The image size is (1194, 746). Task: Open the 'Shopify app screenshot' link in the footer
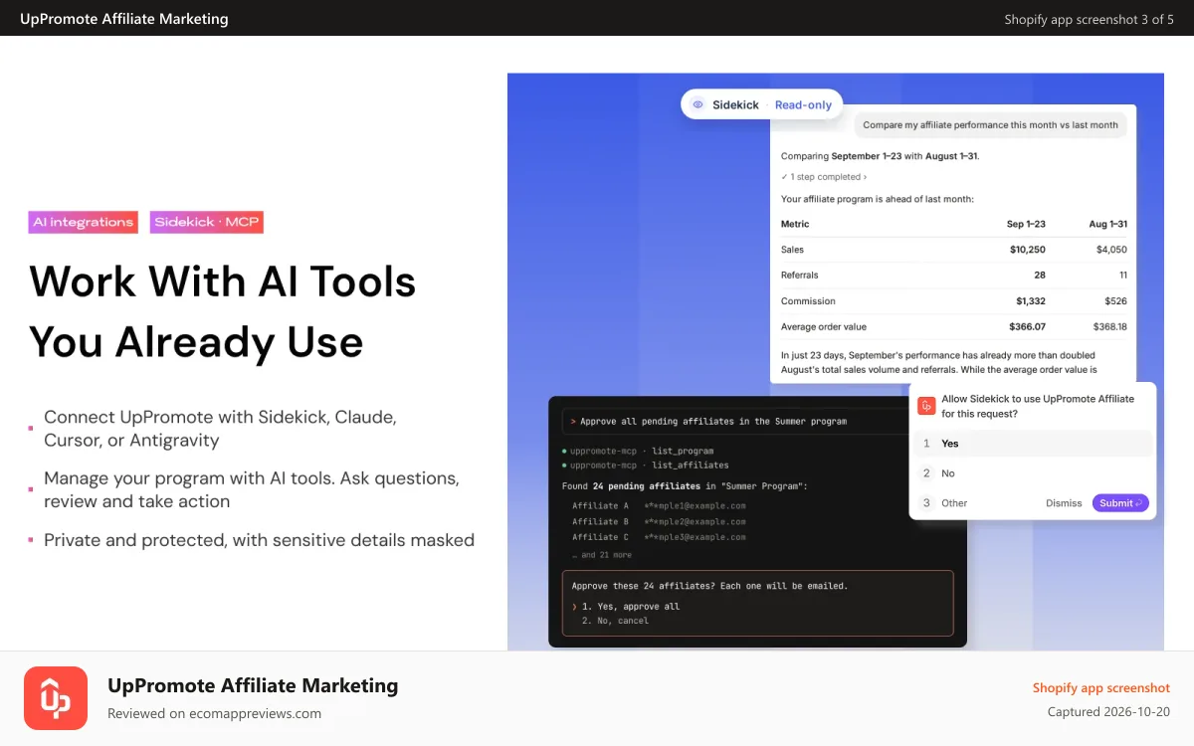click(1101, 687)
